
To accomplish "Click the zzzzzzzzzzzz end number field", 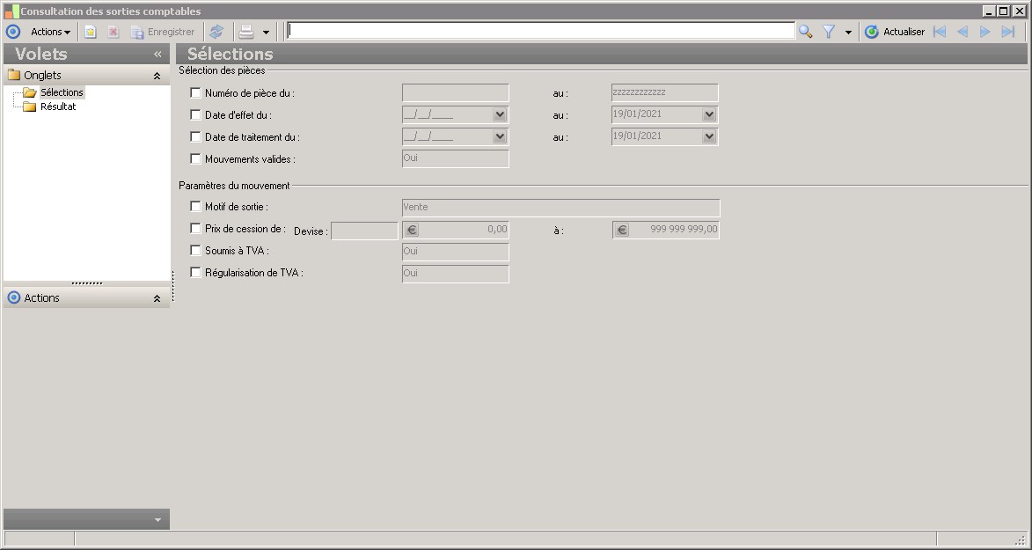I will (665, 93).
